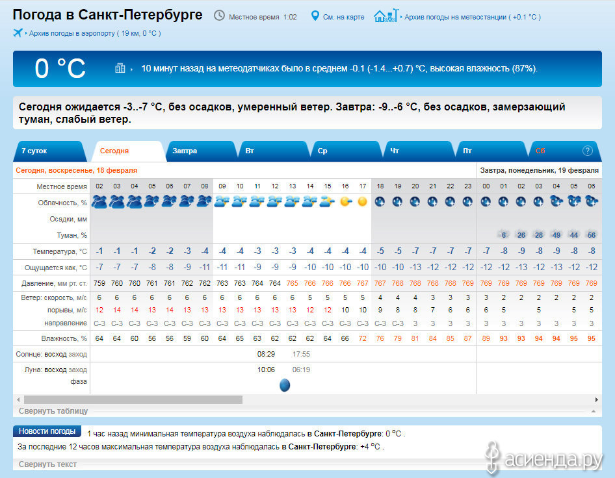Click the moon phase icon

[x=285, y=385]
